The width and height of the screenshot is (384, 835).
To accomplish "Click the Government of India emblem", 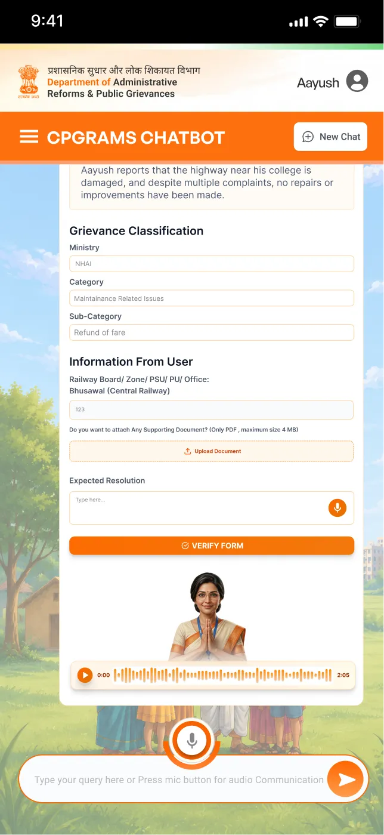I will click(27, 82).
